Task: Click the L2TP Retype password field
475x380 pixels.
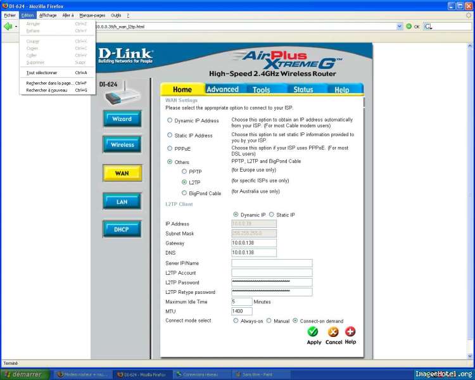Action: tap(272, 292)
